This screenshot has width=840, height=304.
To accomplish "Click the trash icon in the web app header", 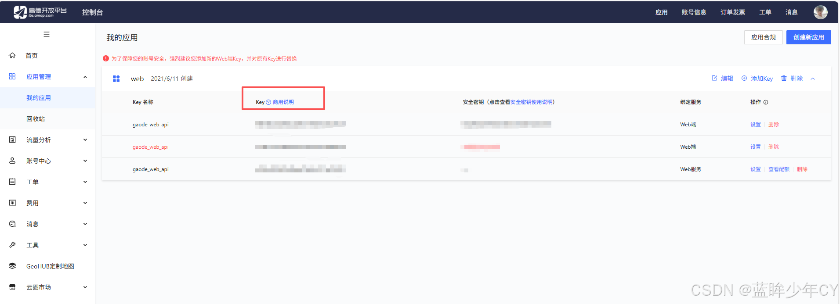I will [784, 78].
